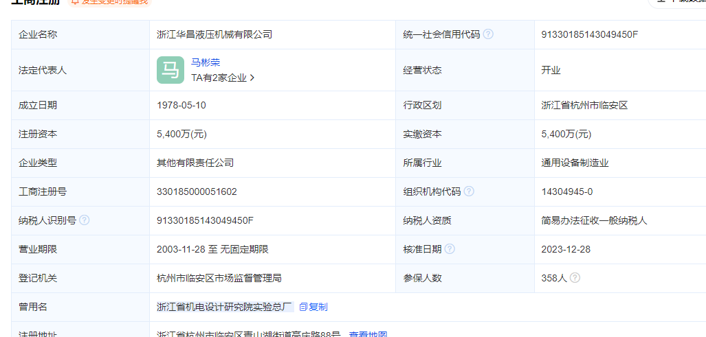Click 复制 to copy former name
Image resolution: width=706 pixels, height=337 pixels.
click(x=318, y=307)
